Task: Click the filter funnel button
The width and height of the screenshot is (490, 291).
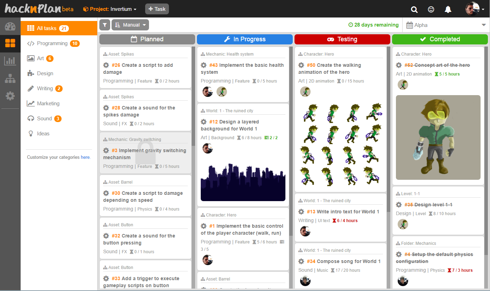Action: (x=105, y=25)
